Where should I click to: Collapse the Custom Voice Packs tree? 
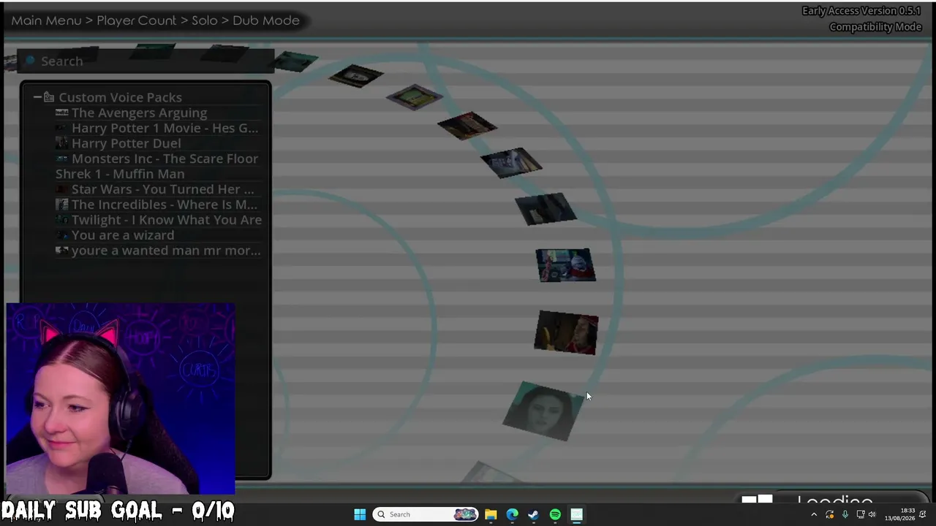click(x=37, y=97)
